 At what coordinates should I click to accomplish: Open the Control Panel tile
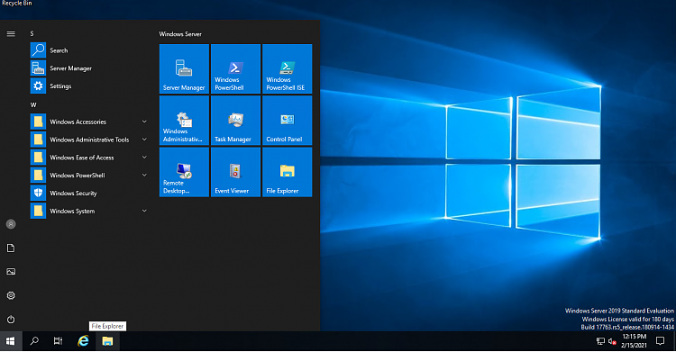click(x=288, y=121)
